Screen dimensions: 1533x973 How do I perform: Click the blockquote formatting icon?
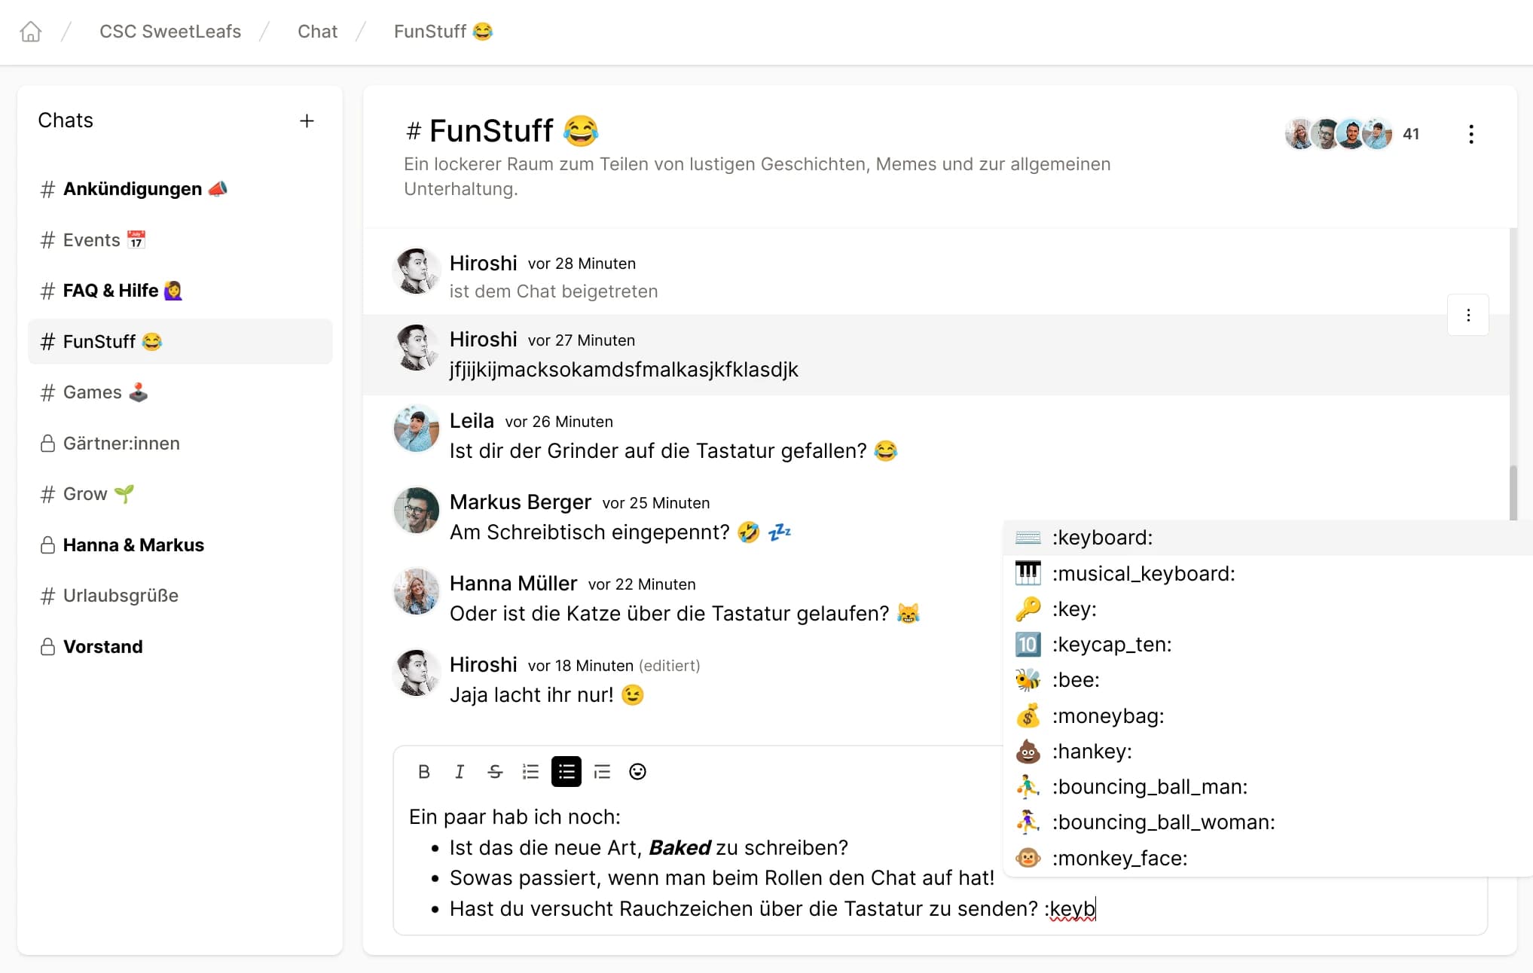601,772
